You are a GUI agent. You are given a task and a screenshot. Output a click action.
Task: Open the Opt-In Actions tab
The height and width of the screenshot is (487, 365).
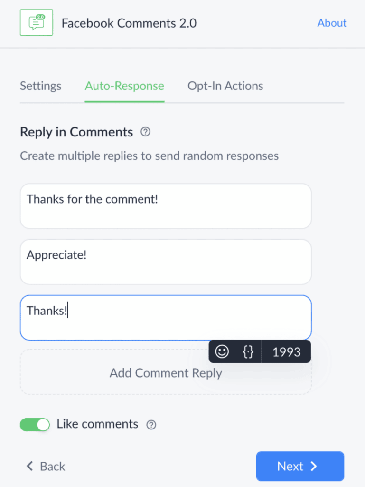(x=225, y=86)
